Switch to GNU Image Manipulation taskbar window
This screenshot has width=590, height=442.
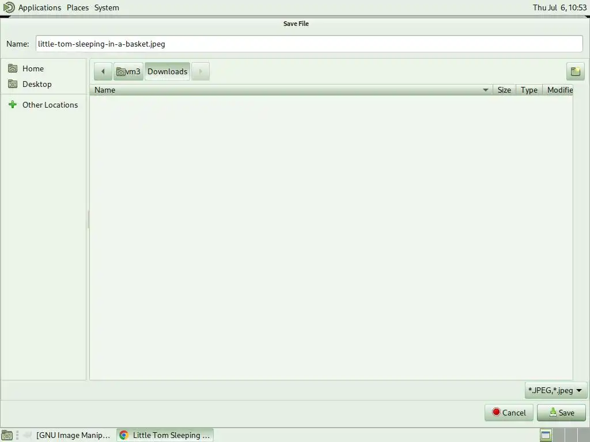(x=68, y=435)
